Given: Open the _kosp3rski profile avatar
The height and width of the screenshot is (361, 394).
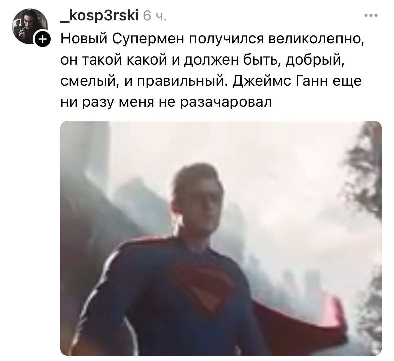Looking at the screenshot, I should click(30, 26).
